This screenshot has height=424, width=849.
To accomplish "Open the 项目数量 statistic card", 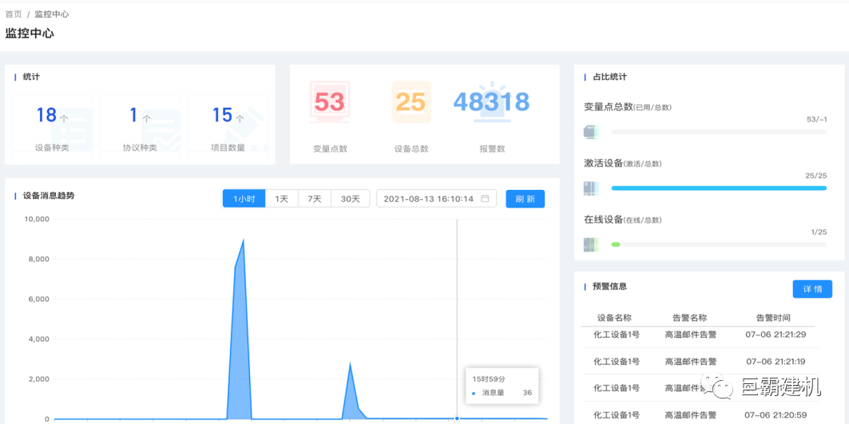I will [228, 125].
